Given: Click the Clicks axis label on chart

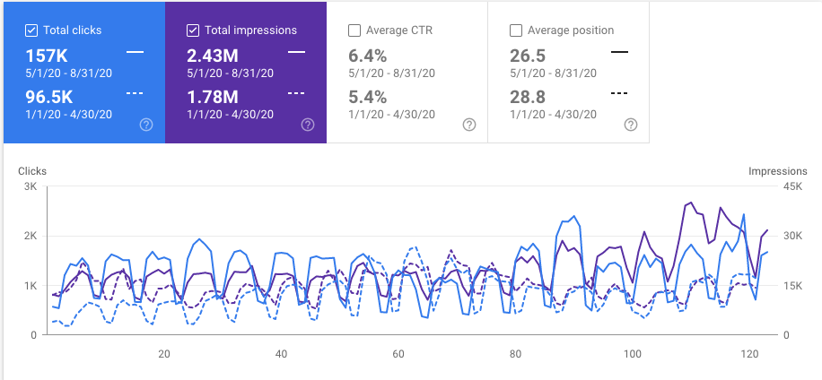Looking at the screenshot, I should click(x=31, y=170).
